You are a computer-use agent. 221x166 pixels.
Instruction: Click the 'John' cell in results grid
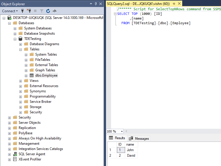click(x=130, y=150)
